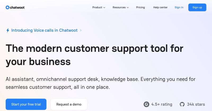Click the chatwoot wordmark text

tap(17, 8)
